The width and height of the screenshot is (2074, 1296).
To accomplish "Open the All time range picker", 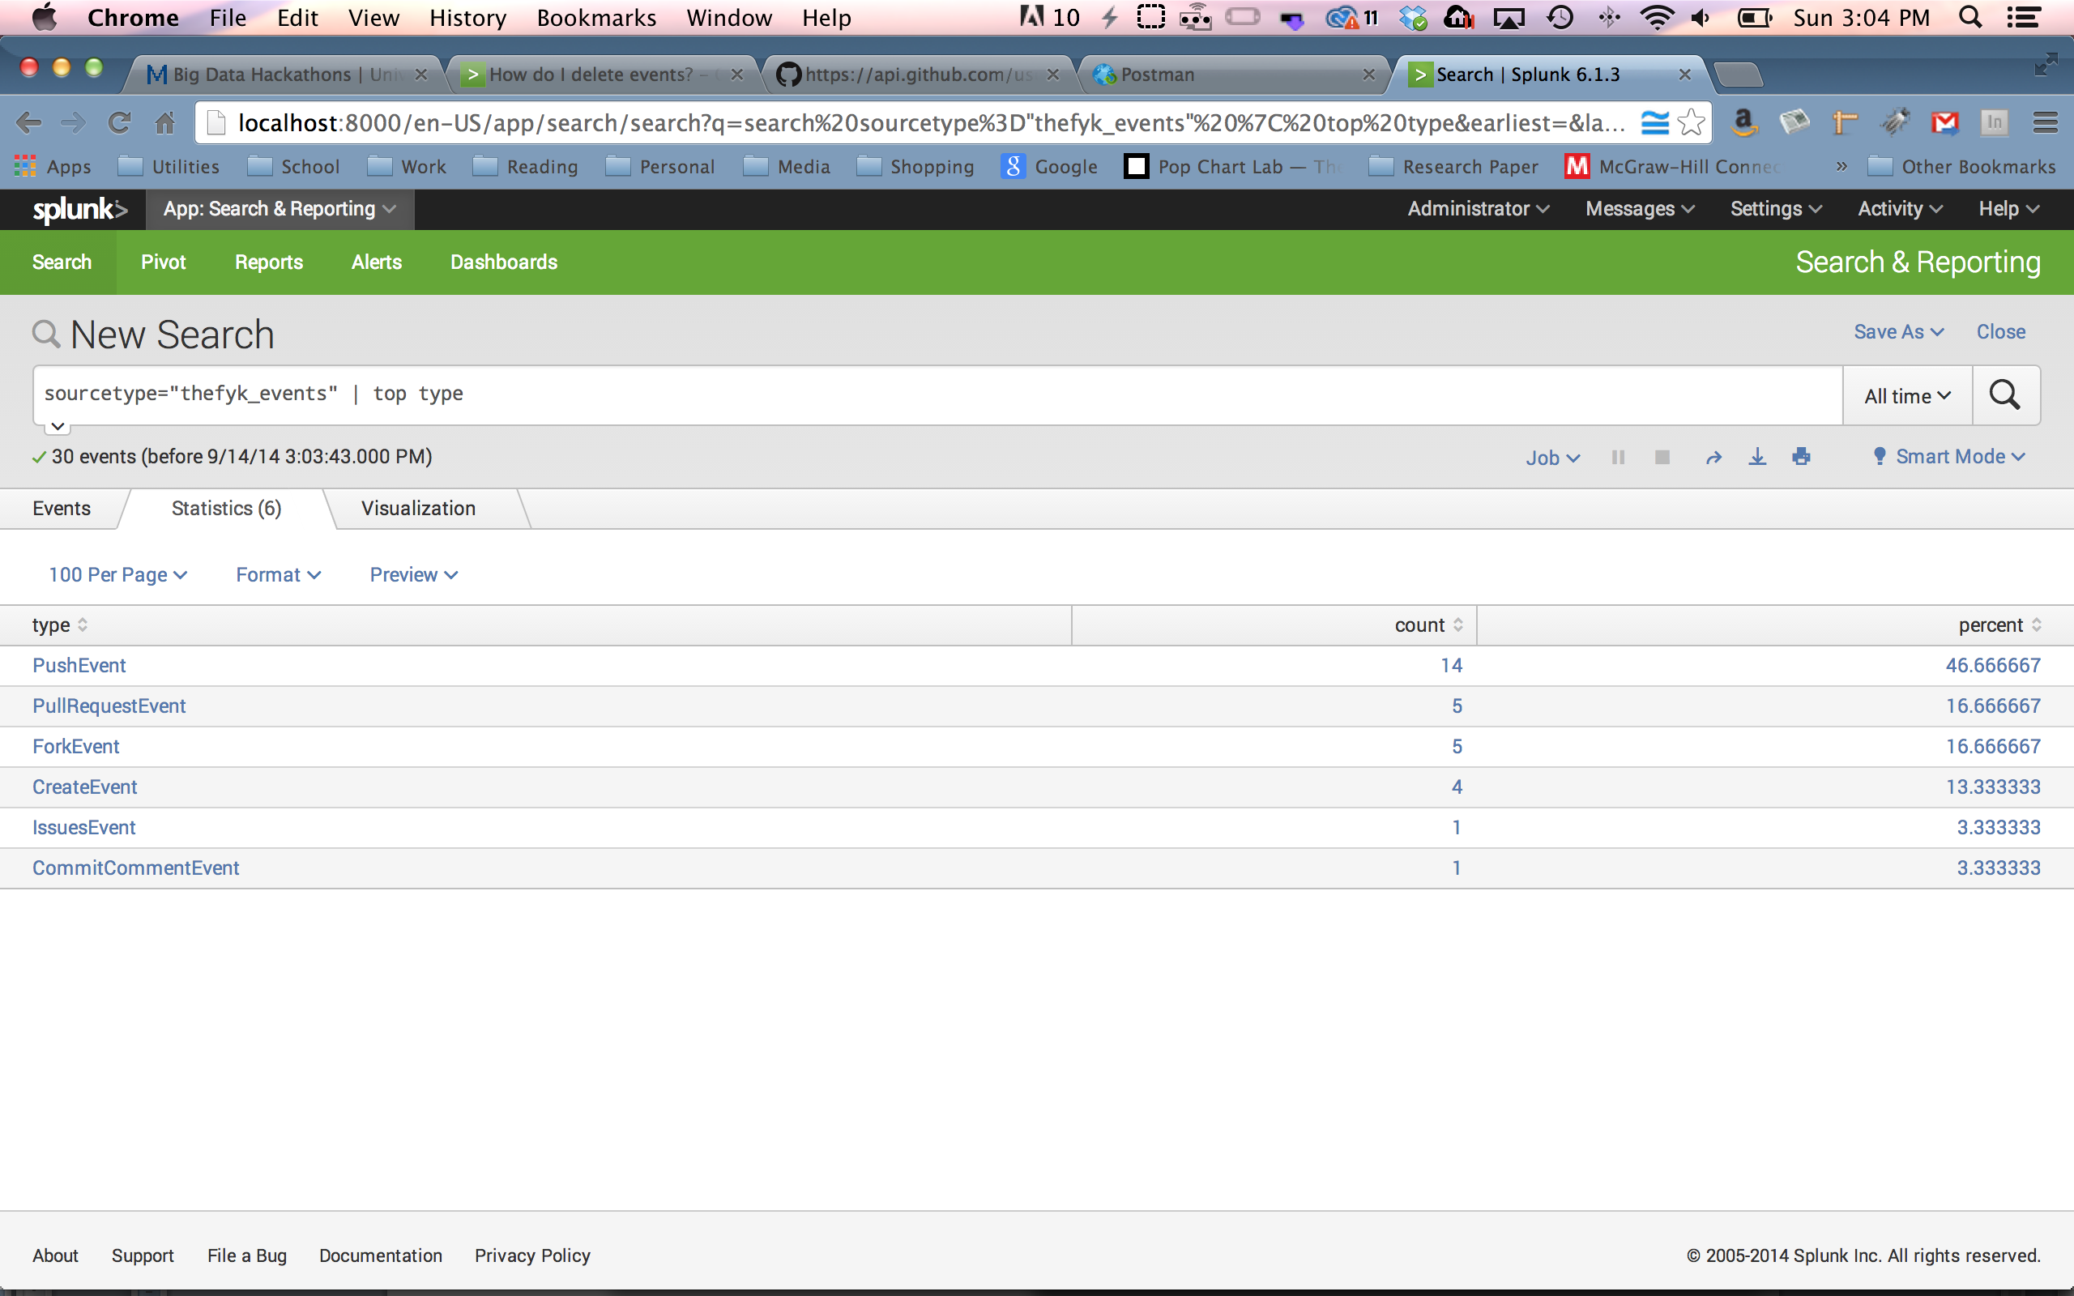I will click(1907, 396).
